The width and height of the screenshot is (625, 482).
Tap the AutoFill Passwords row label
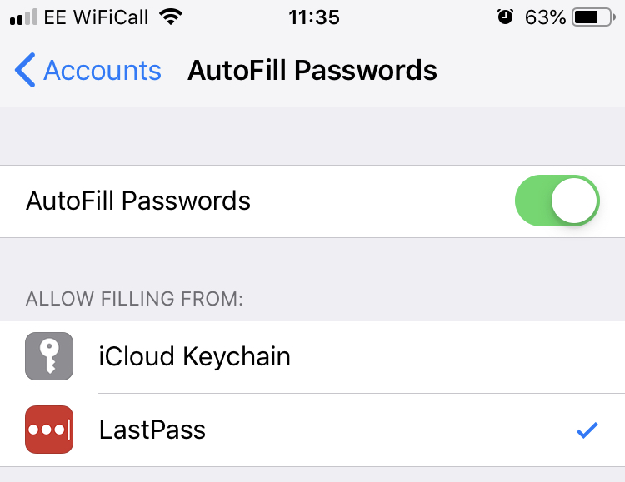[x=138, y=201]
